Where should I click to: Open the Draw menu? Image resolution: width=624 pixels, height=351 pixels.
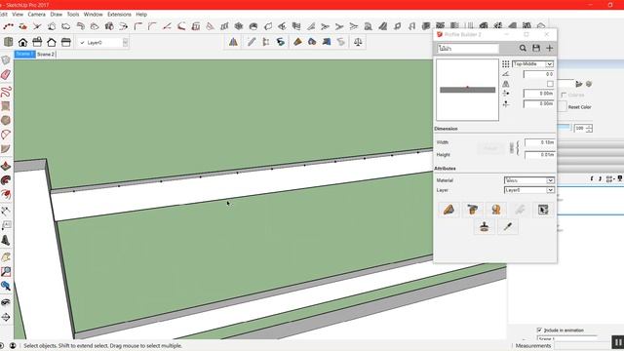click(x=57, y=14)
